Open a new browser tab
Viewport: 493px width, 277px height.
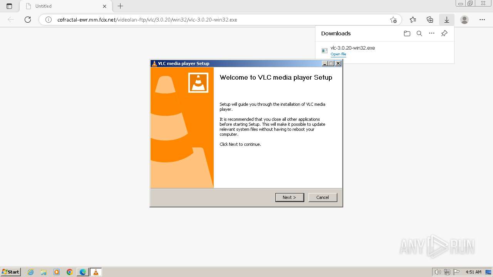click(x=120, y=6)
